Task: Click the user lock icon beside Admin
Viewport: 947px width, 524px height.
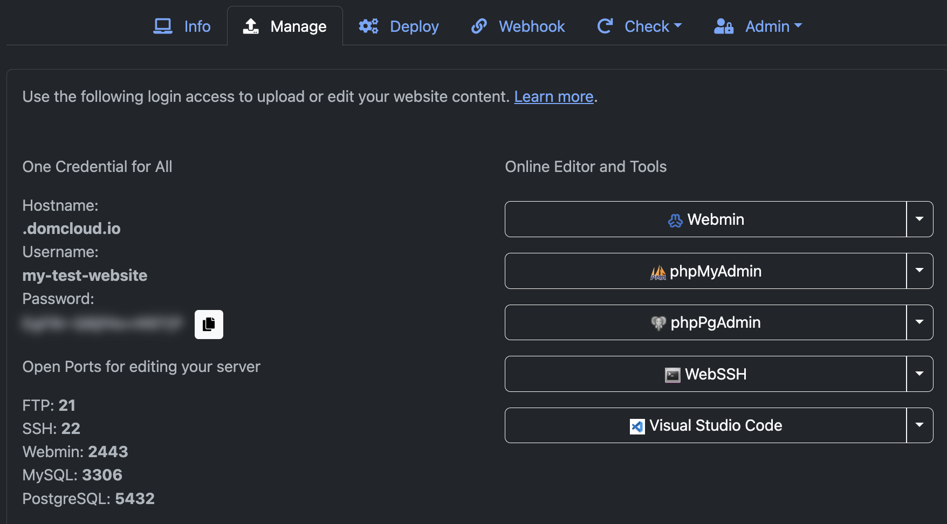Action: click(724, 26)
